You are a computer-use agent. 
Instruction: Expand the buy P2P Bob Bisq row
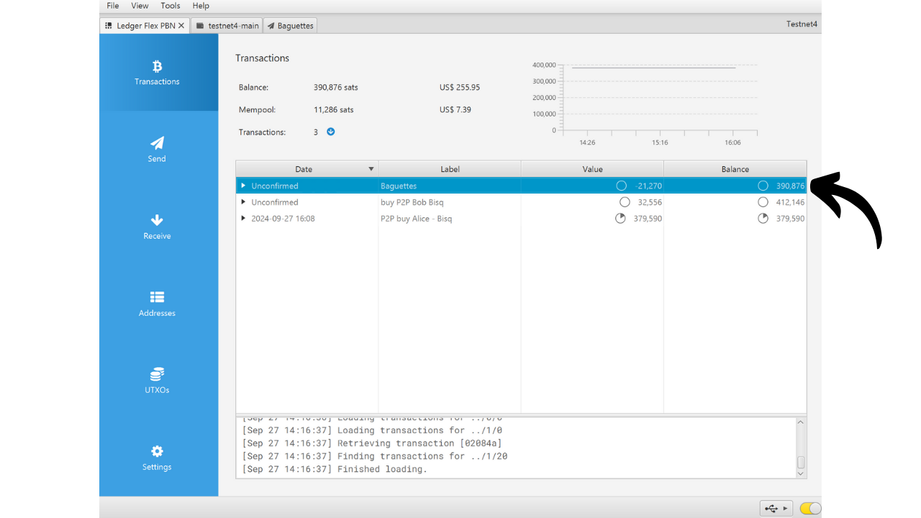pos(243,202)
